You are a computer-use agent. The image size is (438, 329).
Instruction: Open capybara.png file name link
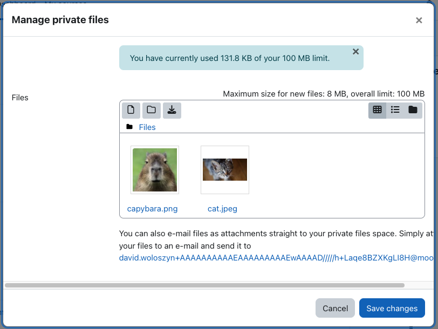(x=152, y=209)
